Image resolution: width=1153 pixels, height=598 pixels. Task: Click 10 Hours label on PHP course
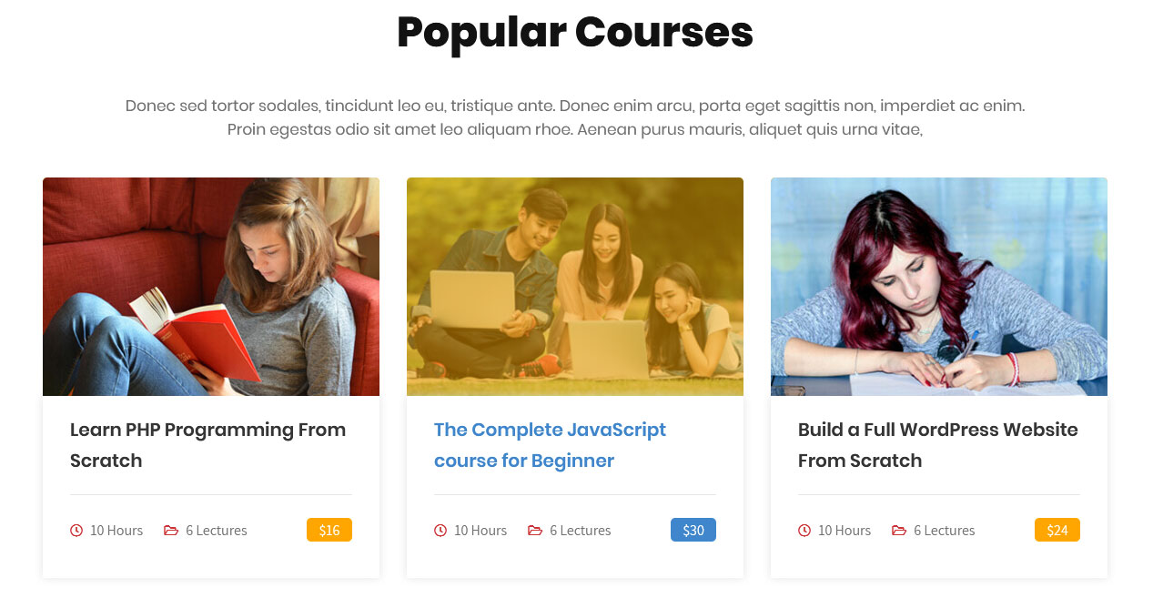point(116,531)
